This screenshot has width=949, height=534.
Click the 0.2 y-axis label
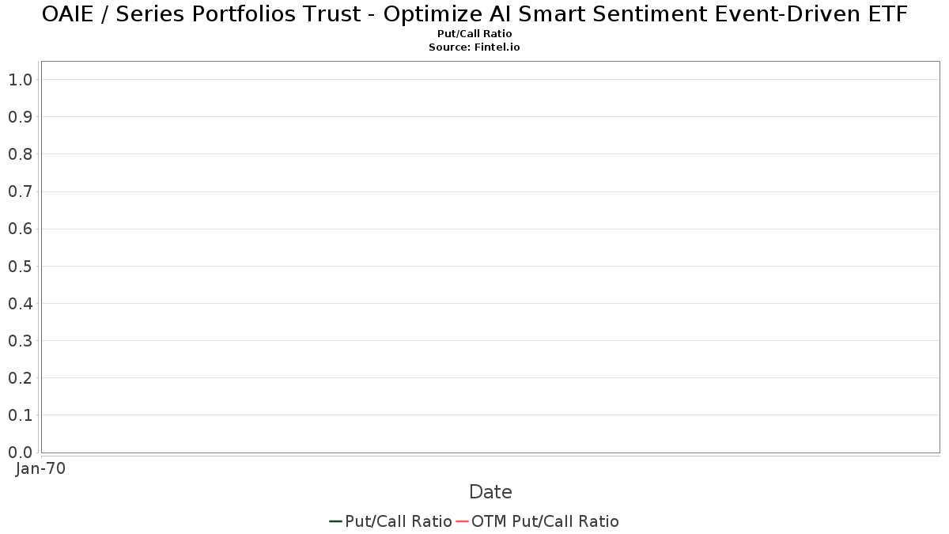point(20,378)
